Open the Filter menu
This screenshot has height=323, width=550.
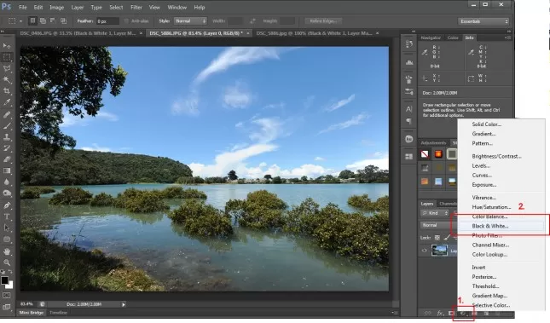click(136, 7)
